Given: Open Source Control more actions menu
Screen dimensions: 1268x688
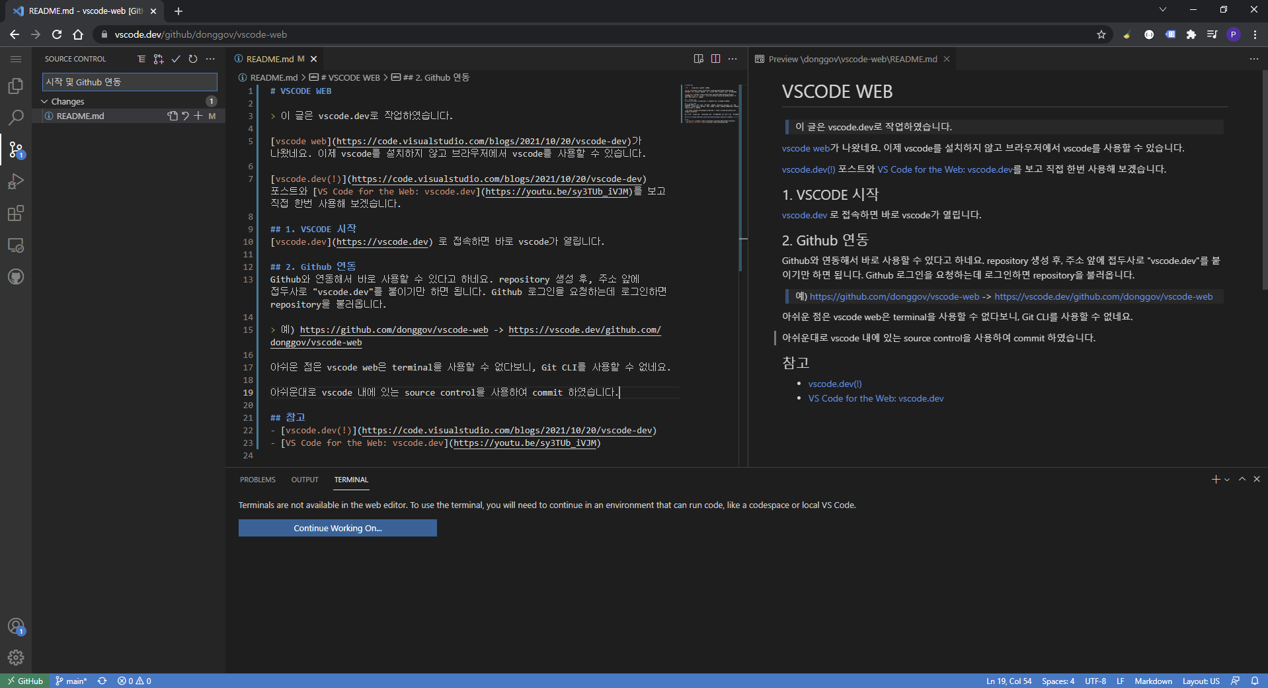Looking at the screenshot, I should [210, 59].
